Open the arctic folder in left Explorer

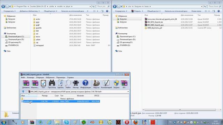[38, 19]
